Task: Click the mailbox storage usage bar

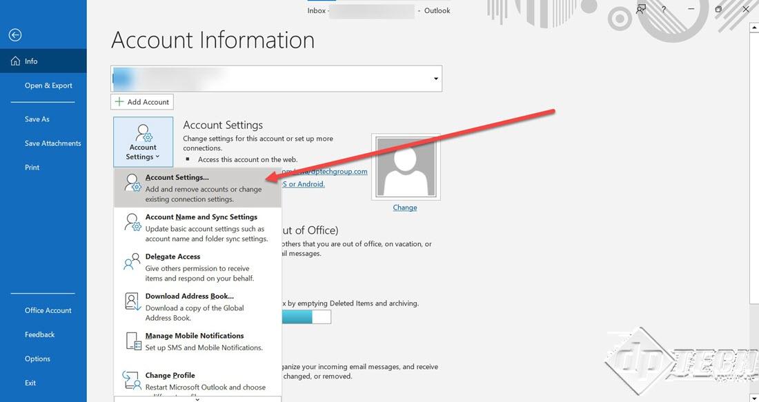Action: [x=306, y=317]
